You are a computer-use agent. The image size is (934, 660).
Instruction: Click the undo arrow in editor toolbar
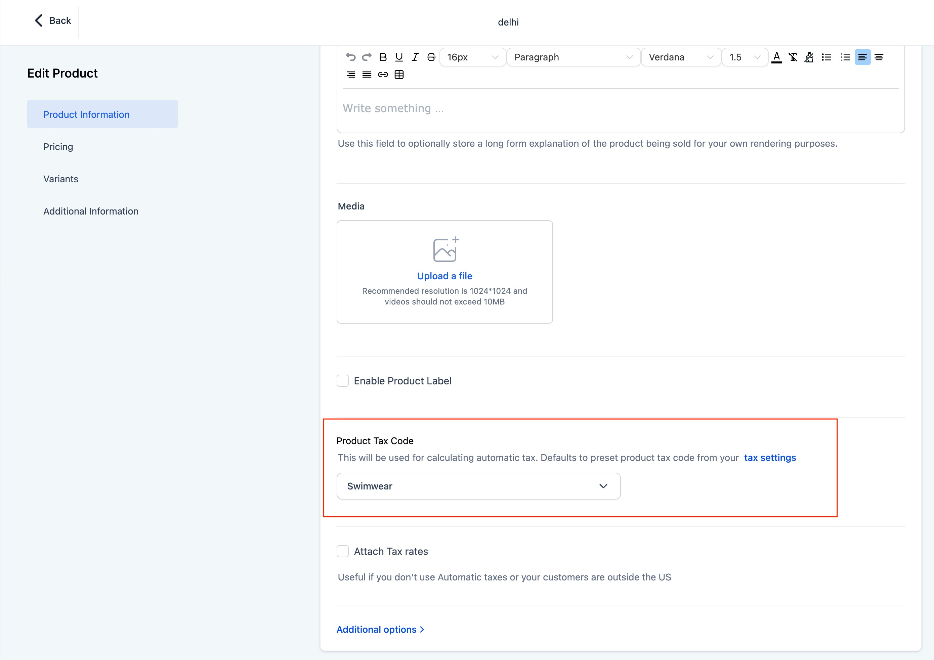click(x=350, y=57)
